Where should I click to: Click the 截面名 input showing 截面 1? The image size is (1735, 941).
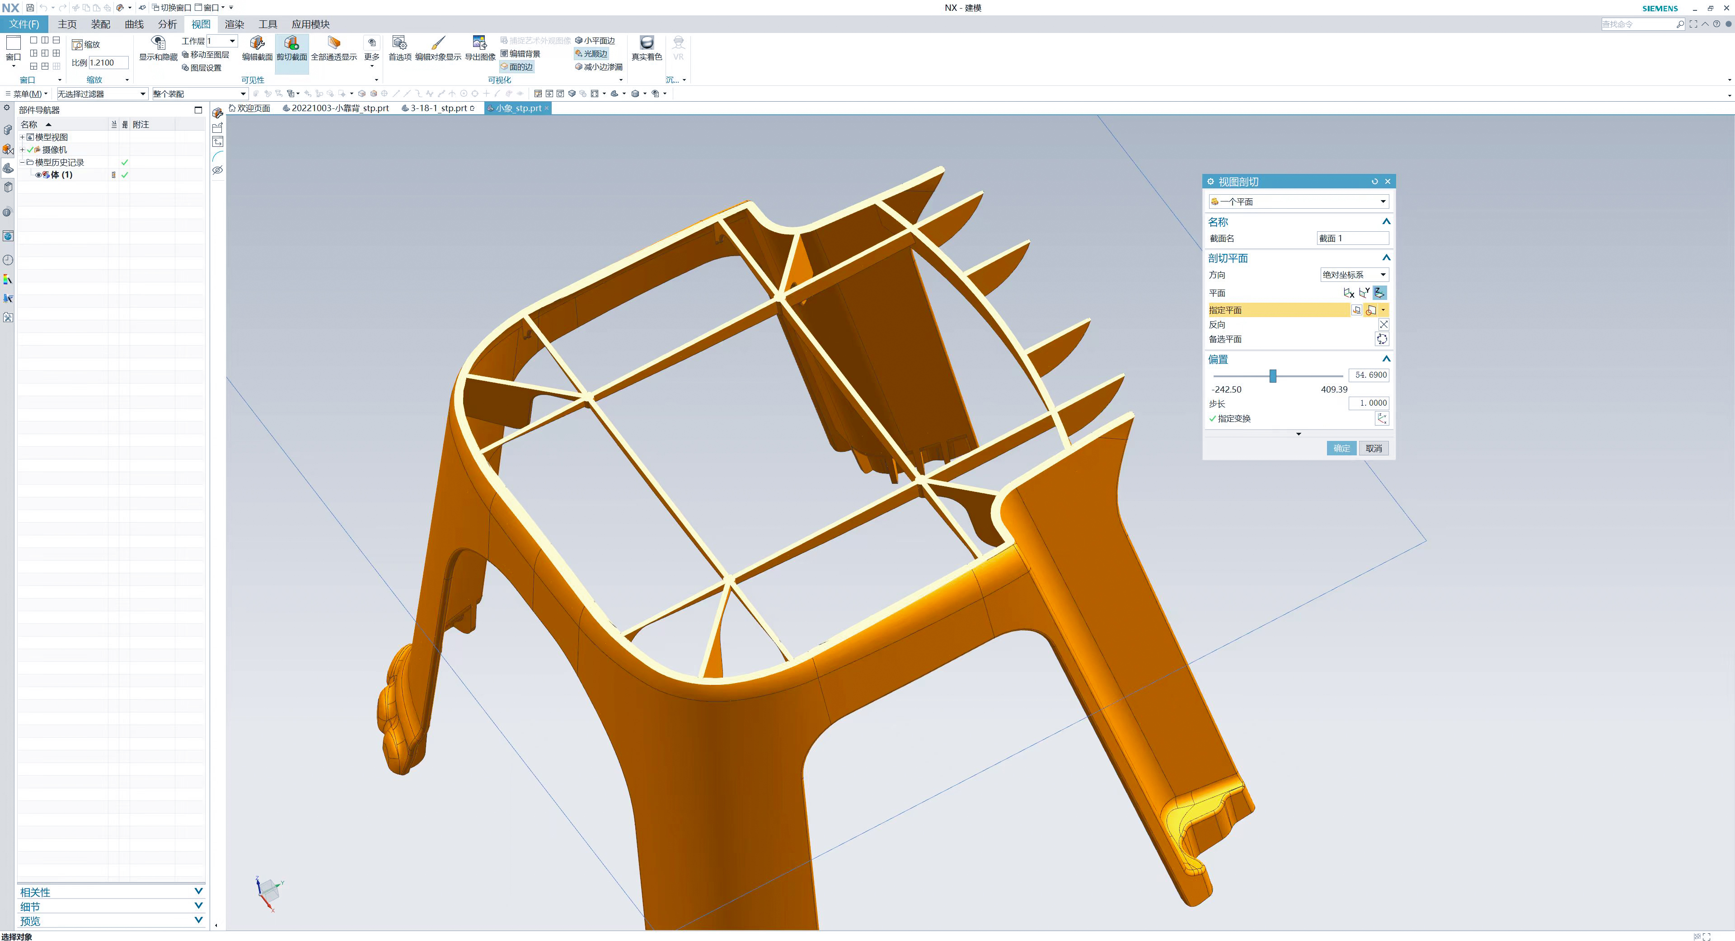[1352, 238]
